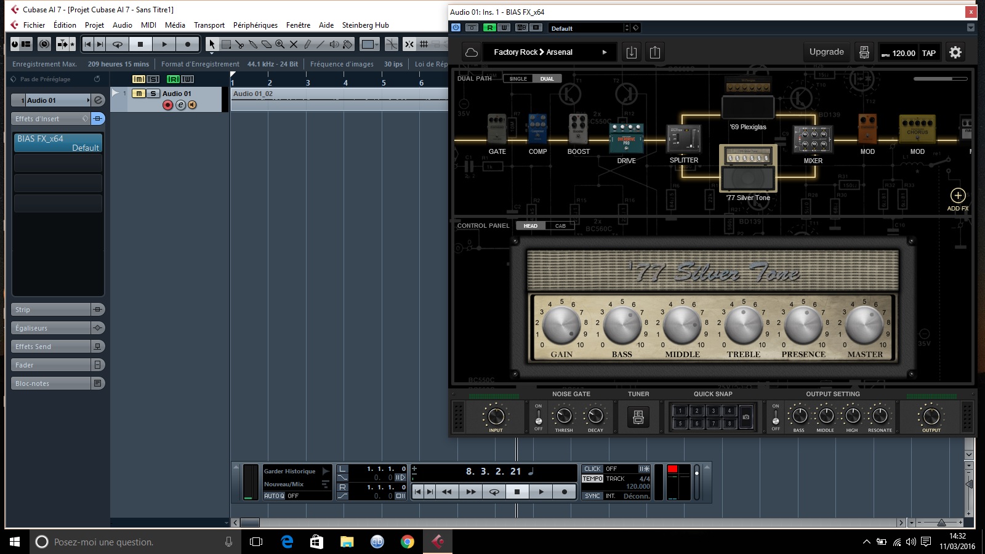Switch control panel to HEAD tab
This screenshot has width=985, height=554.
coord(531,226)
